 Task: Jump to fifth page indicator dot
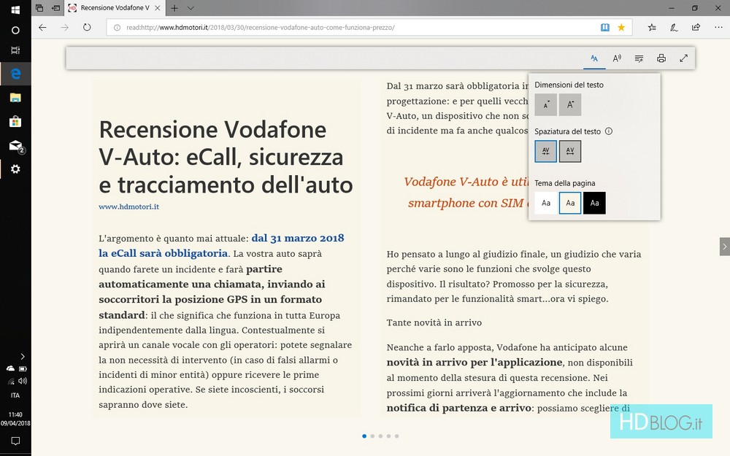point(396,436)
